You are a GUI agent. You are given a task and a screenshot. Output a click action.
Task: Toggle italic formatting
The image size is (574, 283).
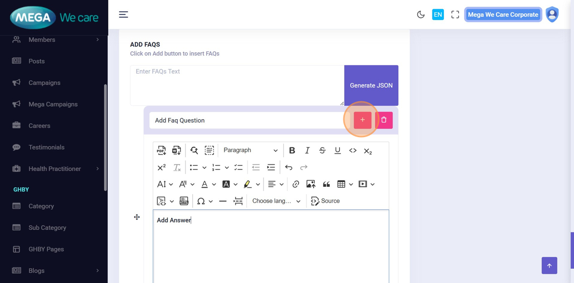tap(307, 150)
